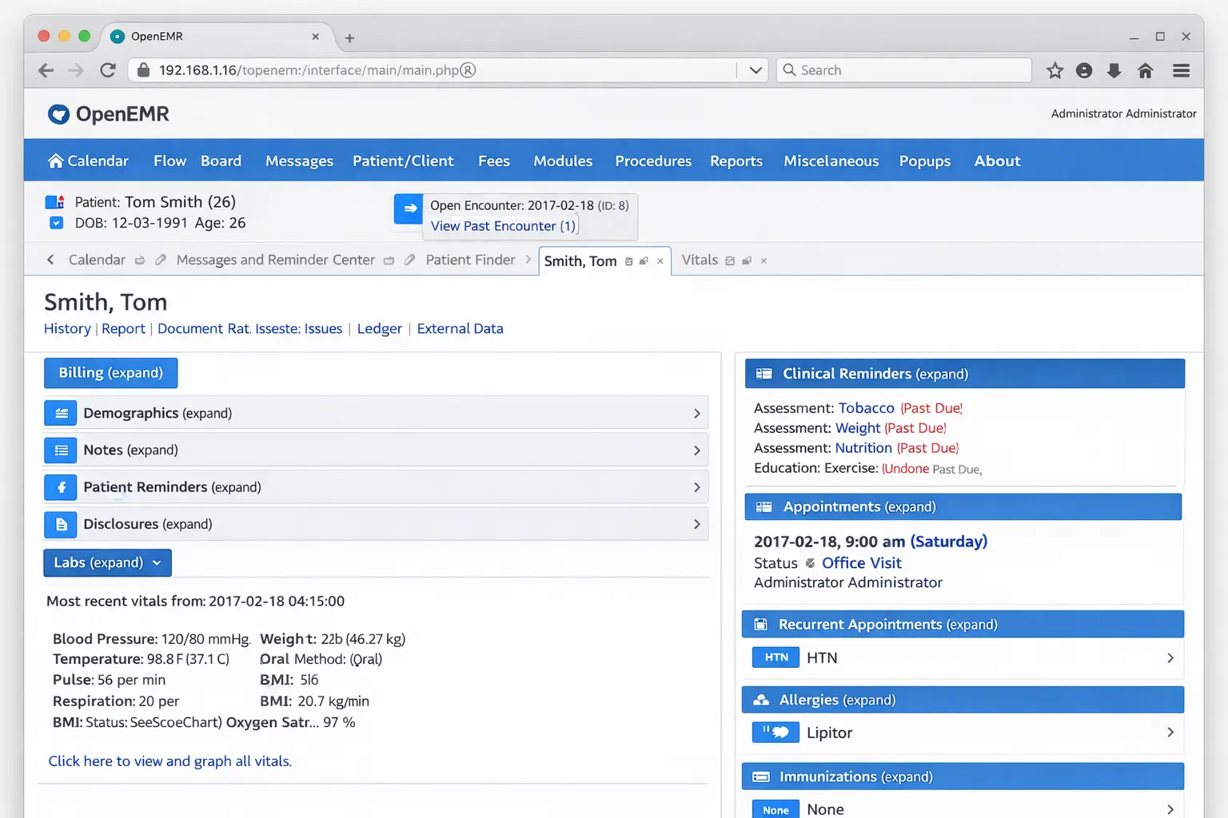Open the Reports menu
Screen dimensions: 1228x818
click(x=736, y=161)
